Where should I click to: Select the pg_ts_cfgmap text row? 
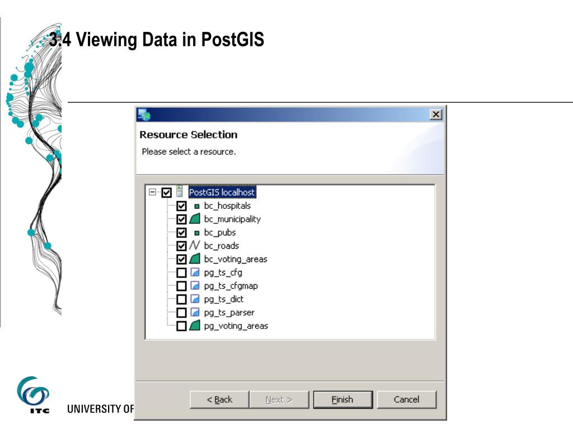click(x=231, y=287)
